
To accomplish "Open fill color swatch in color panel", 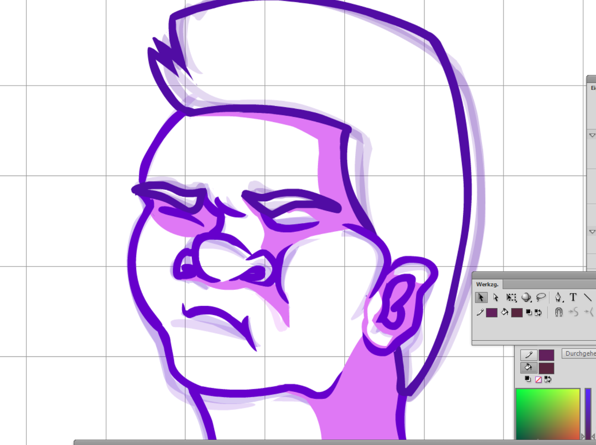I will 546,368.
